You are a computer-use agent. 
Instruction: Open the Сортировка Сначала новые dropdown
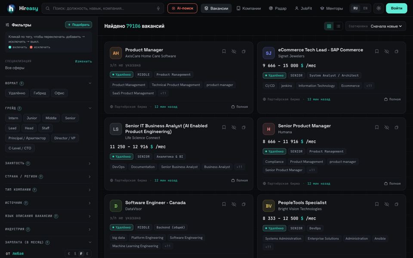(376, 26)
